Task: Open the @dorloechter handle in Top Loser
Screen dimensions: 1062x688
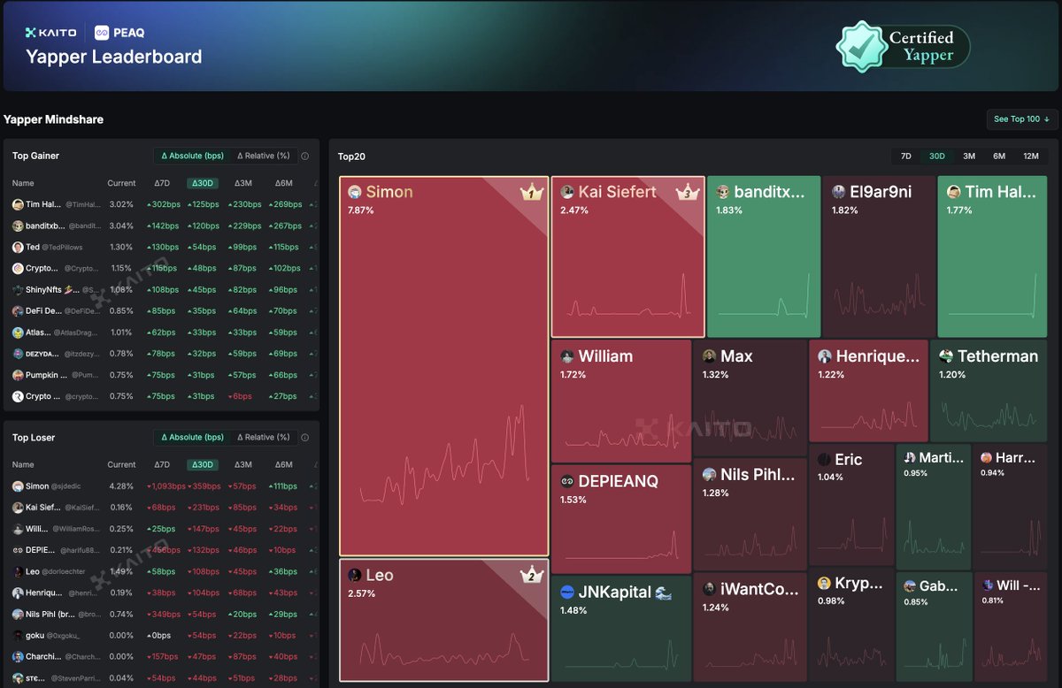Action: coord(65,571)
